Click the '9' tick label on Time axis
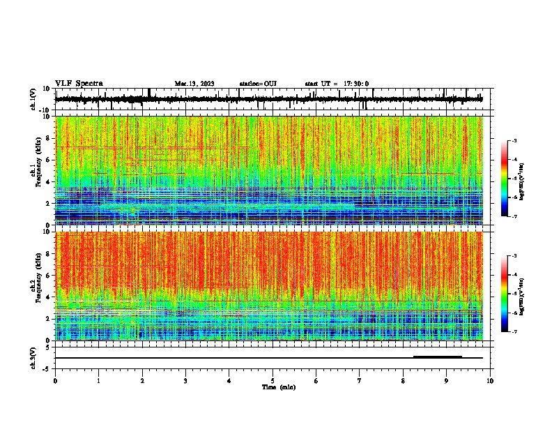This screenshot has width=552, height=427. [446, 381]
